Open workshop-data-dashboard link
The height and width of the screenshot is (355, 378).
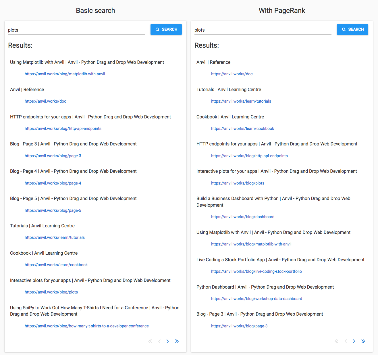(256, 299)
